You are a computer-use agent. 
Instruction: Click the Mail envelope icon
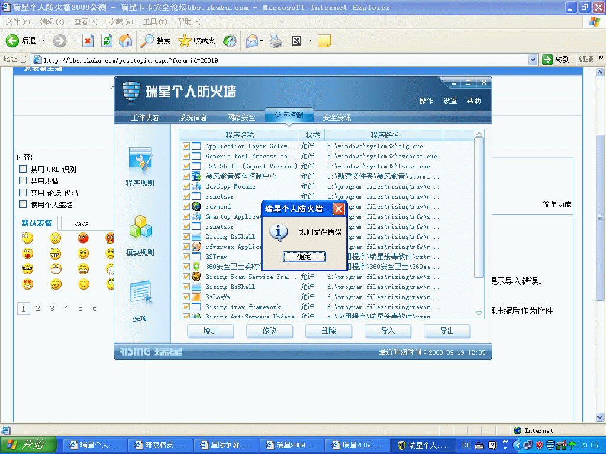coord(252,41)
